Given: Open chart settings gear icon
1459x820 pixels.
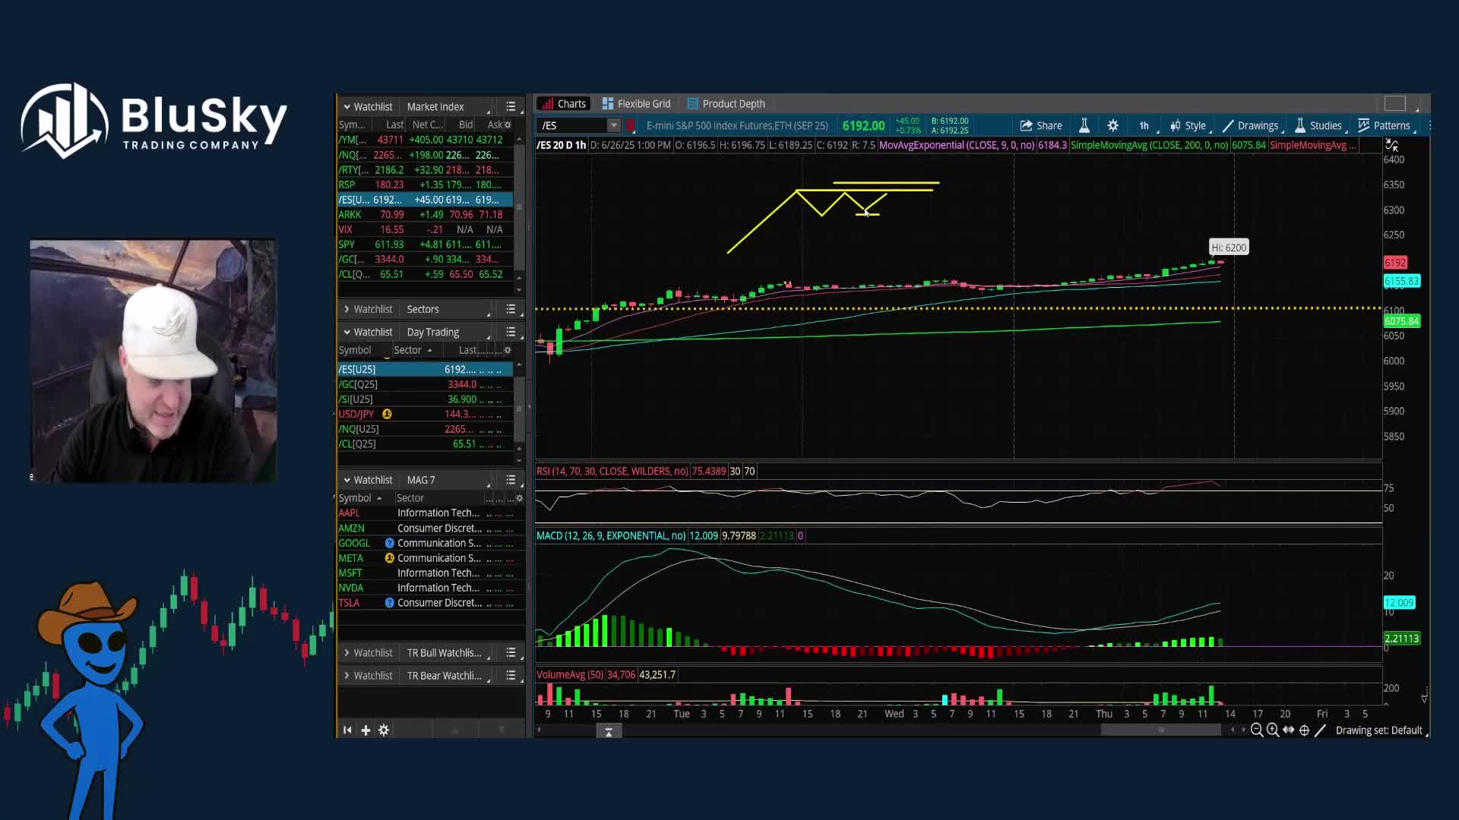Looking at the screenshot, I should tap(1112, 125).
